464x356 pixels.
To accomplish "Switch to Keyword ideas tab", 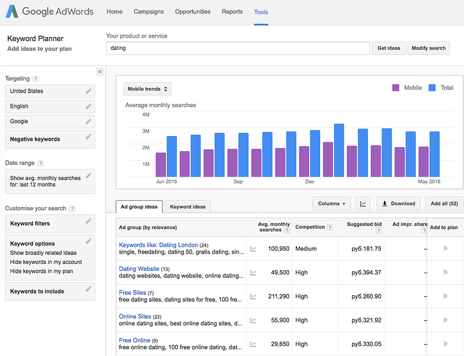I will click(188, 207).
